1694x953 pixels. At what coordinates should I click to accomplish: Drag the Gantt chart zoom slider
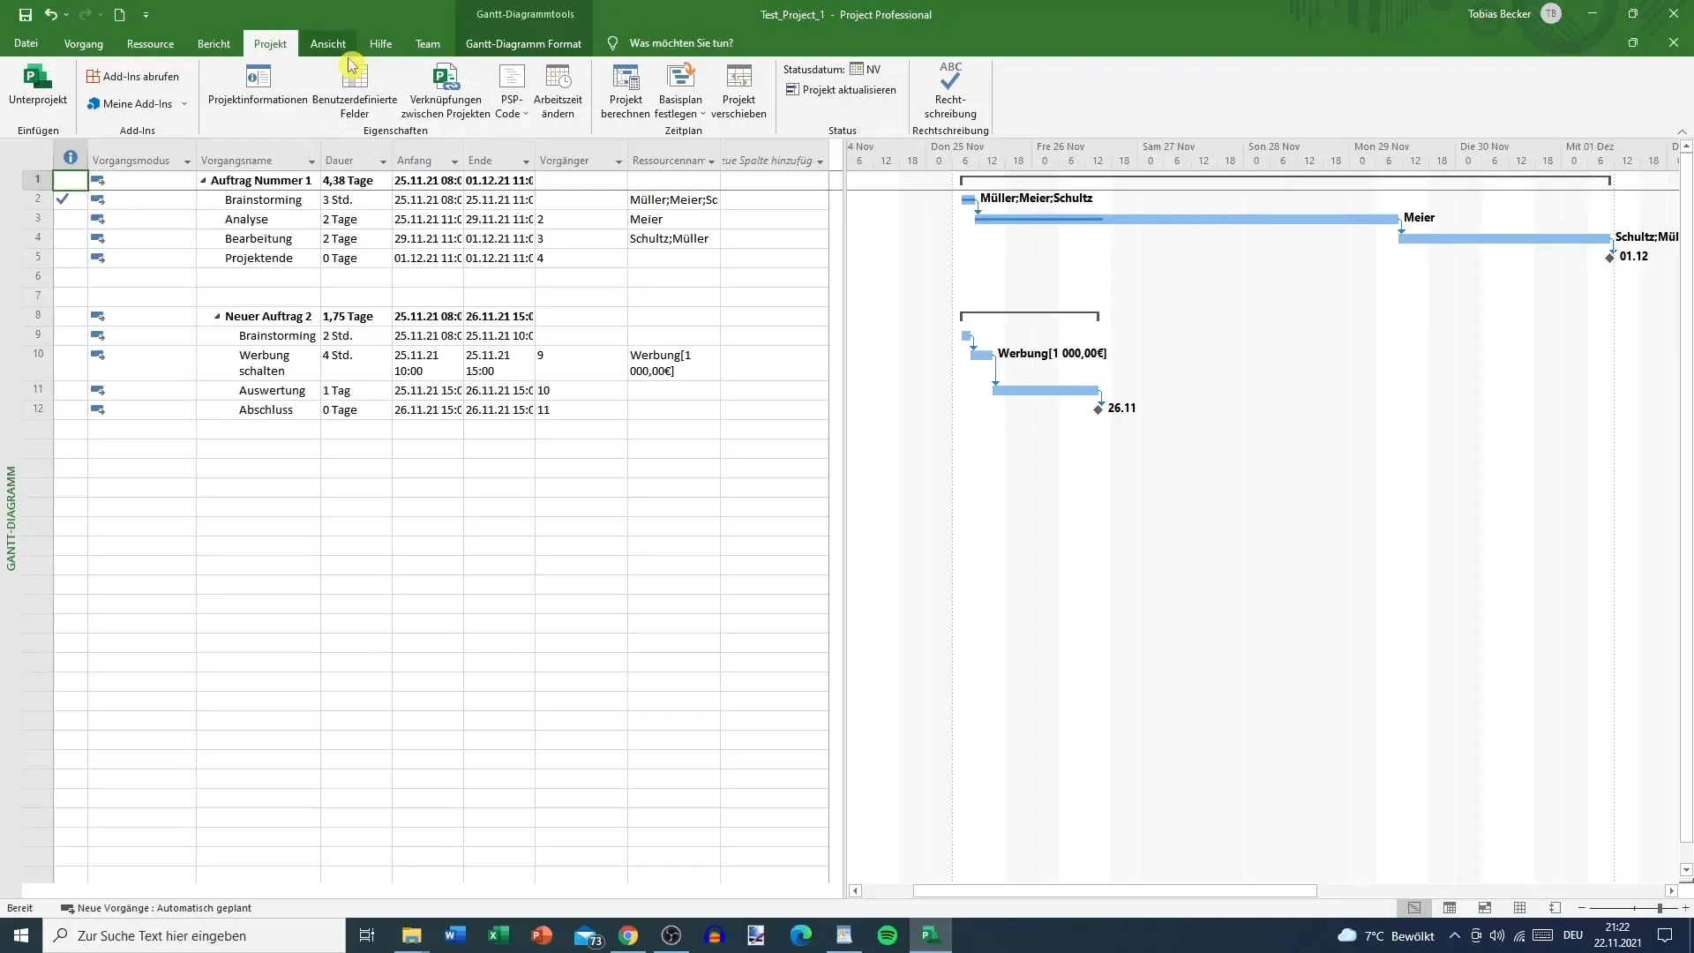click(x=1661, y=908)
